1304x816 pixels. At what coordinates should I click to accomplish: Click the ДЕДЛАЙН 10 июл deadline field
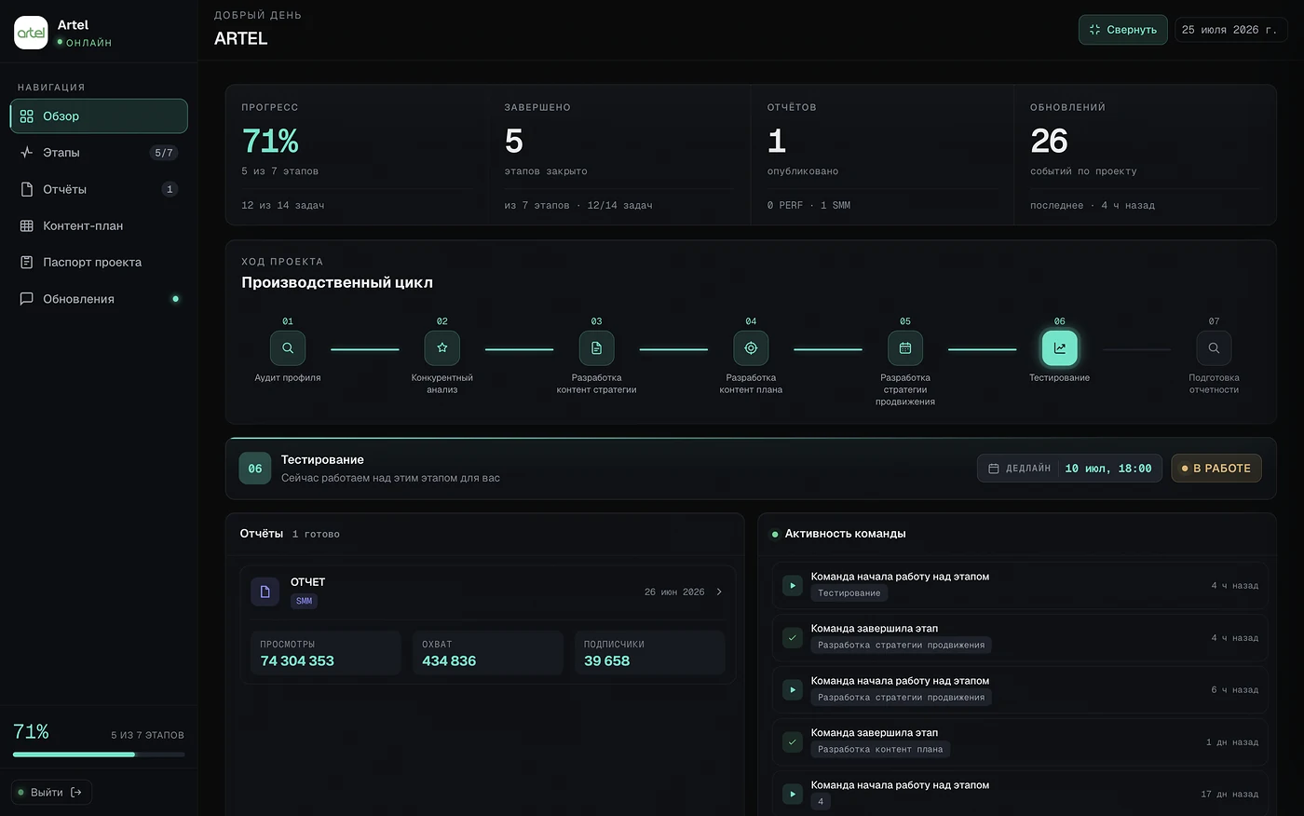[x=1069, y=469]
